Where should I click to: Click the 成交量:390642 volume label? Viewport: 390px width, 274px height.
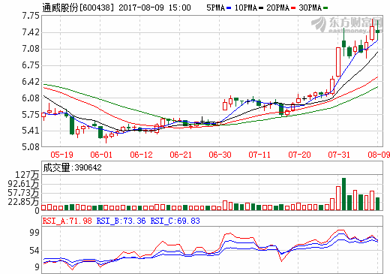(x=72, y=167)
